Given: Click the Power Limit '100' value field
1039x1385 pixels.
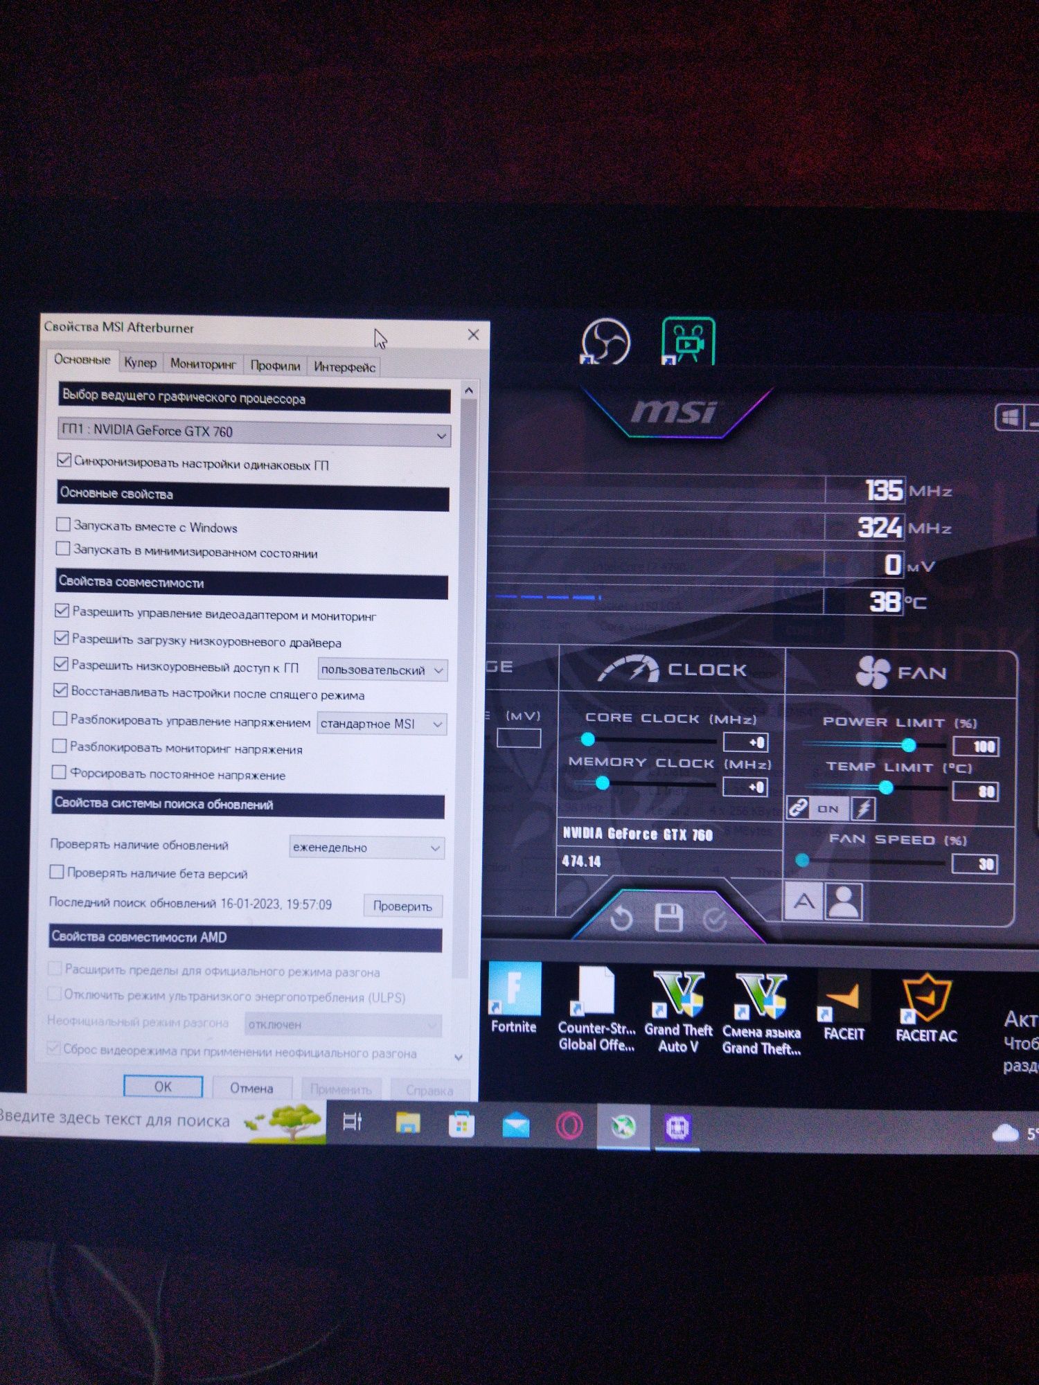Looking at the screenshot, I should [976, 747].
